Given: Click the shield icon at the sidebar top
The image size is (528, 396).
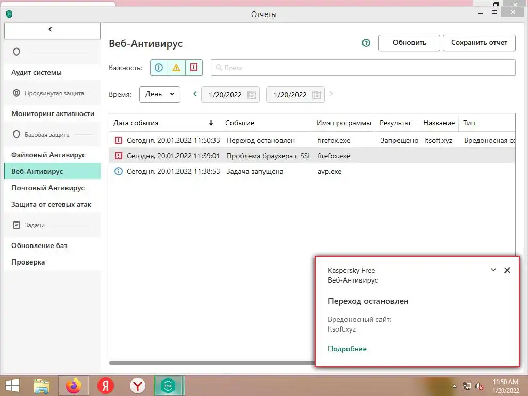Looking at the screenshot, I should pyautogui.click(x=16, y=52).
